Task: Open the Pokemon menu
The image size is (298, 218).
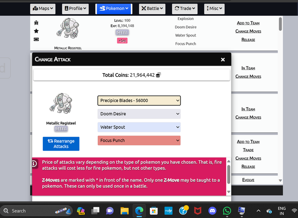Action: (x=114, y=9)
